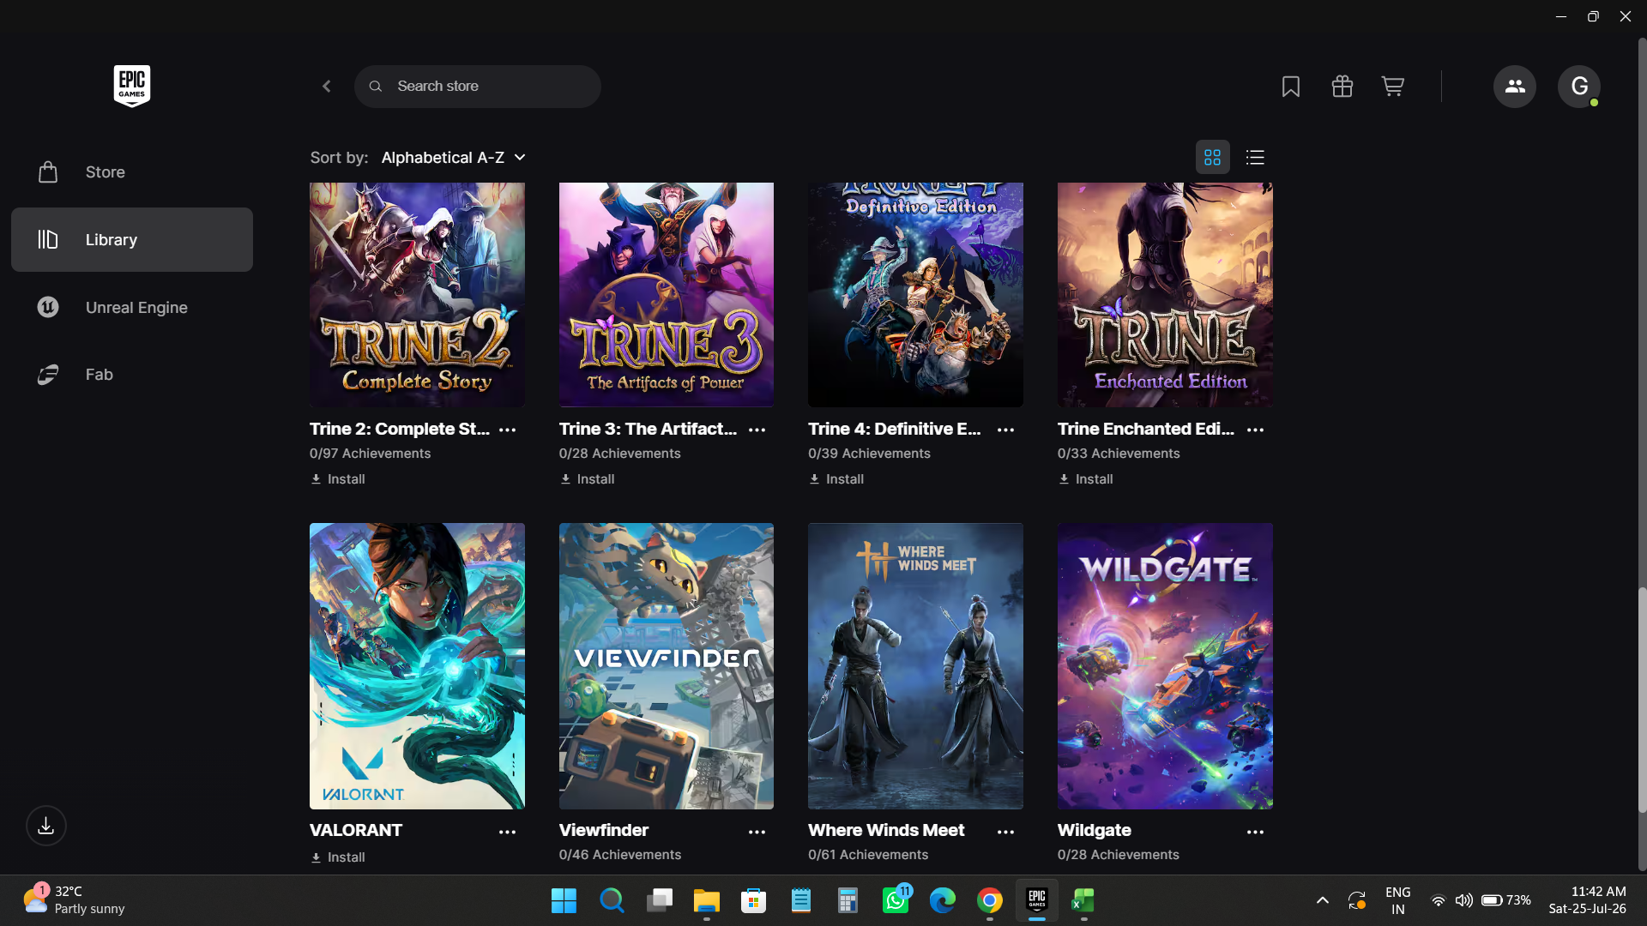Install Trine 2: Complete Story
Image resolution: width=1647 pixels, height=926 pixels.
(338, 479)
